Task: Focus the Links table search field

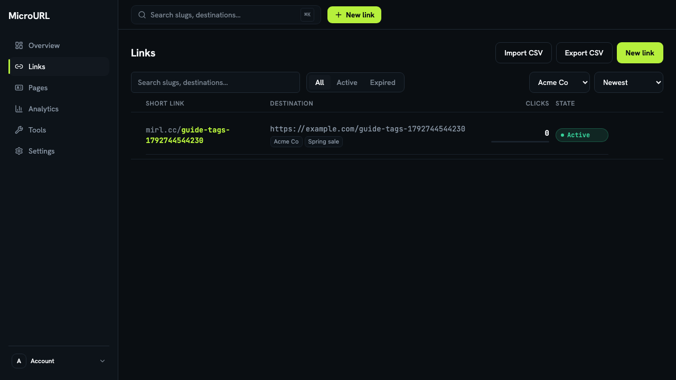Action: click(215, 82)
